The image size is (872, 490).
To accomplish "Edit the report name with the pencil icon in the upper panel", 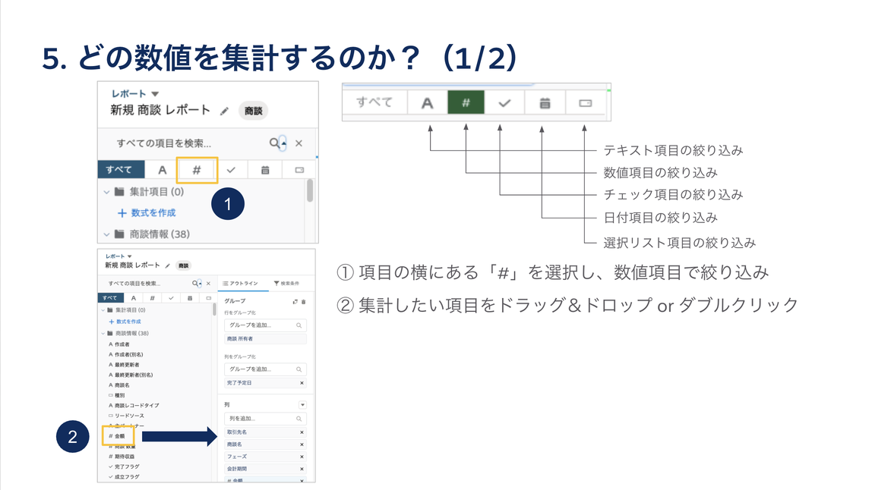I will [x=224, y=111].
